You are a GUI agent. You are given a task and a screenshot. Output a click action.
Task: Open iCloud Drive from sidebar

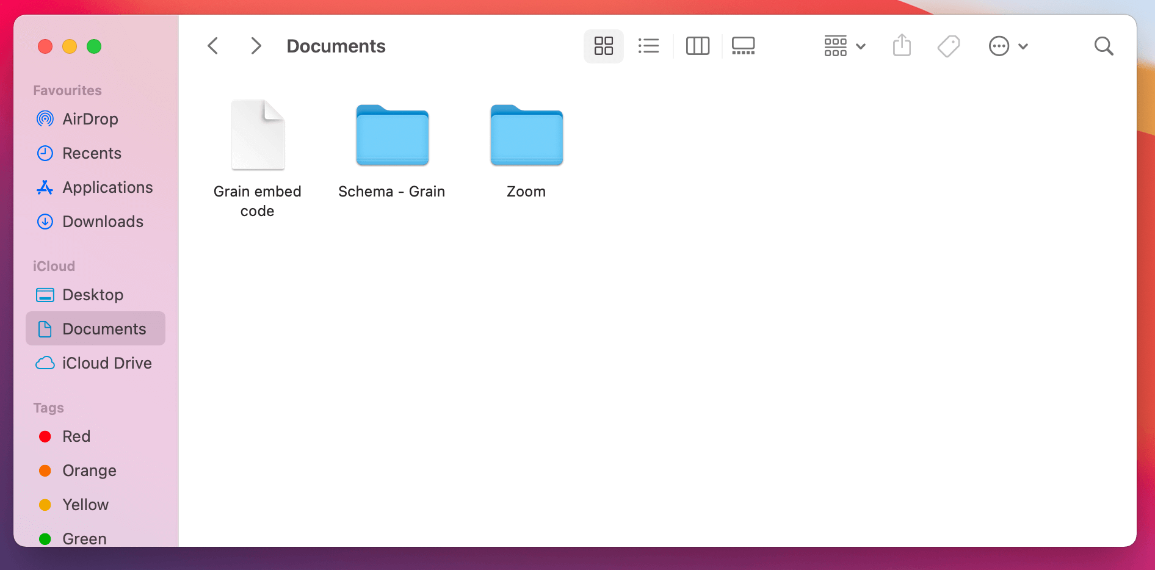(107, 363)
